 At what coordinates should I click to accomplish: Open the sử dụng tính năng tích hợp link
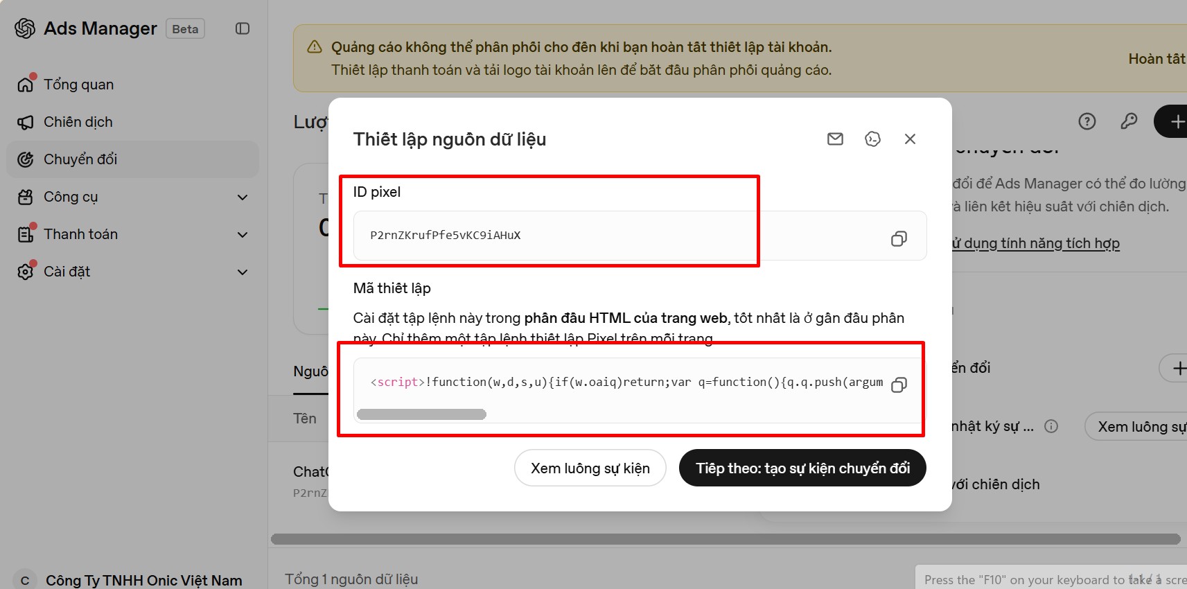coord(1035,243)
